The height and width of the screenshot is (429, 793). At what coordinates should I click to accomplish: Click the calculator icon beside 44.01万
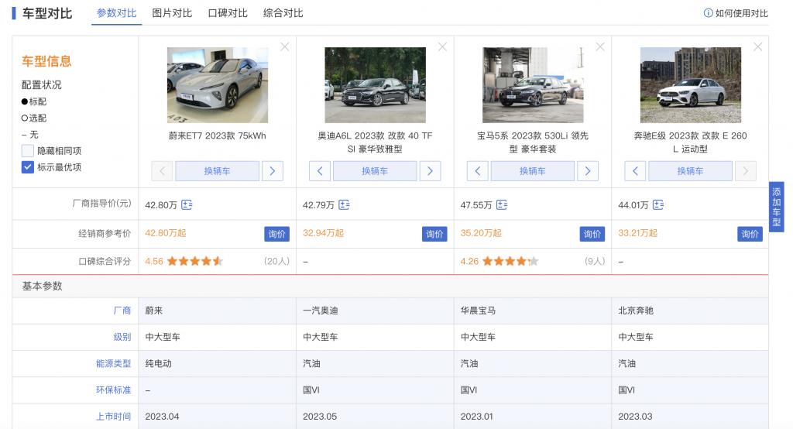[x=658, y=205]
